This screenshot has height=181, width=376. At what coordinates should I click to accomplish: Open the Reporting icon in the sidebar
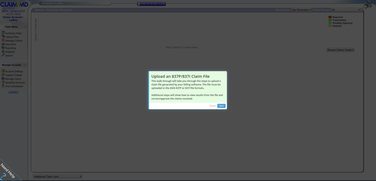[x=3, y=48]
